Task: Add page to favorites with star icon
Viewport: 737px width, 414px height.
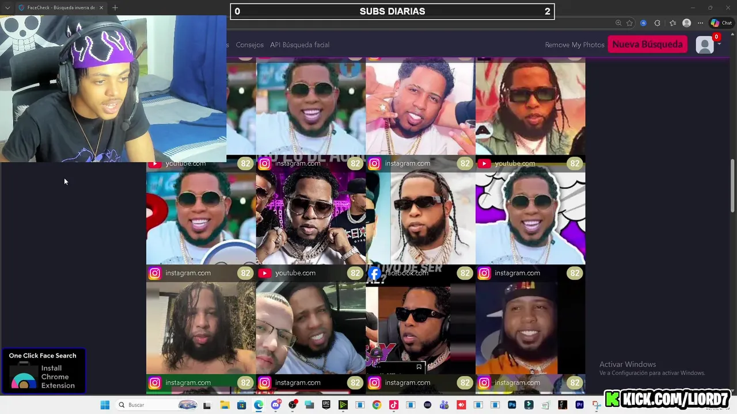Action: (629, 23)
